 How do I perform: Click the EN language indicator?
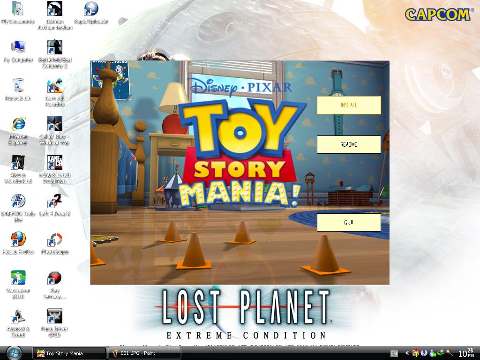[394, 353]
